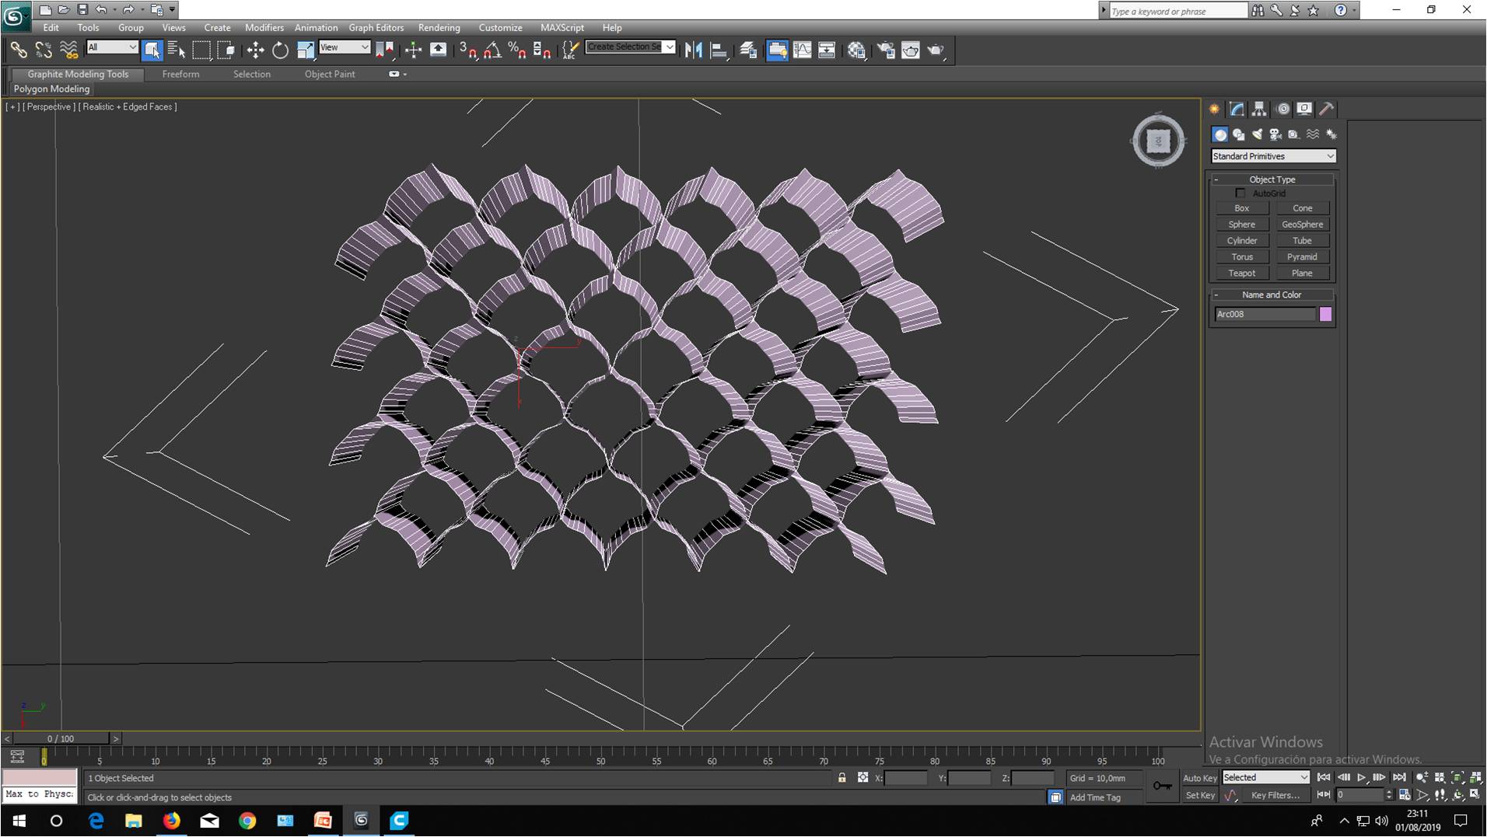This screenshot has height=837, width=1487.
Task: Create a Teapot primitive
Action: (x=1241, y=273)
